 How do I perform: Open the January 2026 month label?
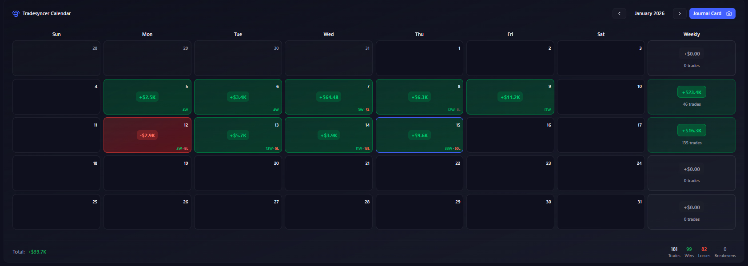pyautogui.click(x=649, y=13)
